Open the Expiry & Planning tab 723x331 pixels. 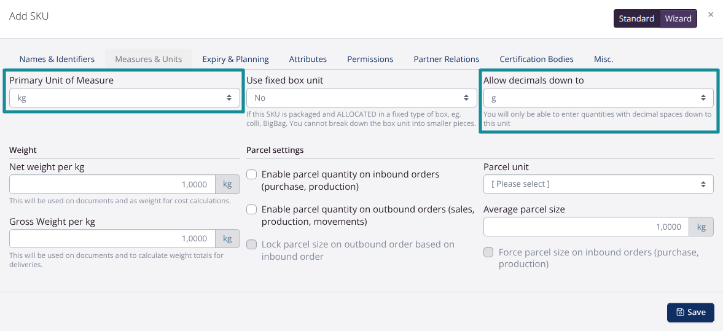[x=235, y=60]
